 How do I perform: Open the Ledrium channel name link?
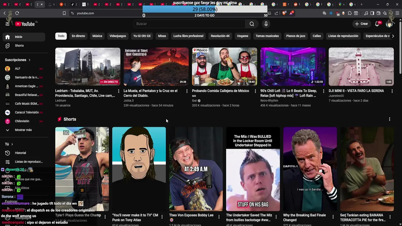61,101
